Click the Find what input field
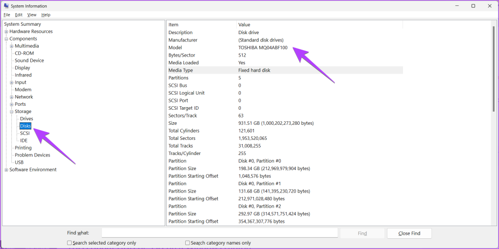 tap(220, 233)
